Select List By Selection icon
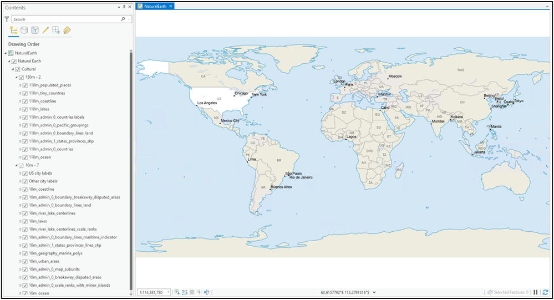This screenshot has height=300, width=554. [x=35, y=30]
